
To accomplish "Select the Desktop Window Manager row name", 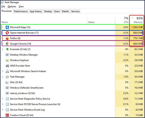I will click(x=24, y=55).
